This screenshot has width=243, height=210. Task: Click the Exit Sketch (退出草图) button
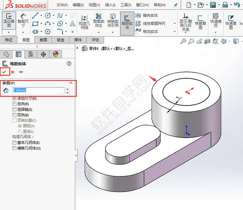[x=9, y=20]
